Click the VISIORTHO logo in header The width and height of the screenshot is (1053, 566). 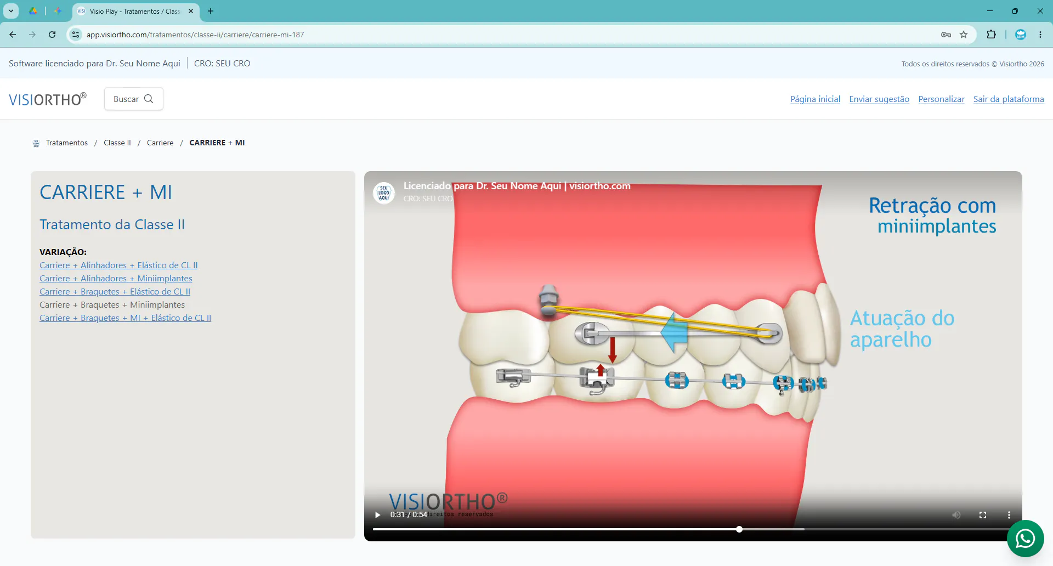click(x=48, y=99)
